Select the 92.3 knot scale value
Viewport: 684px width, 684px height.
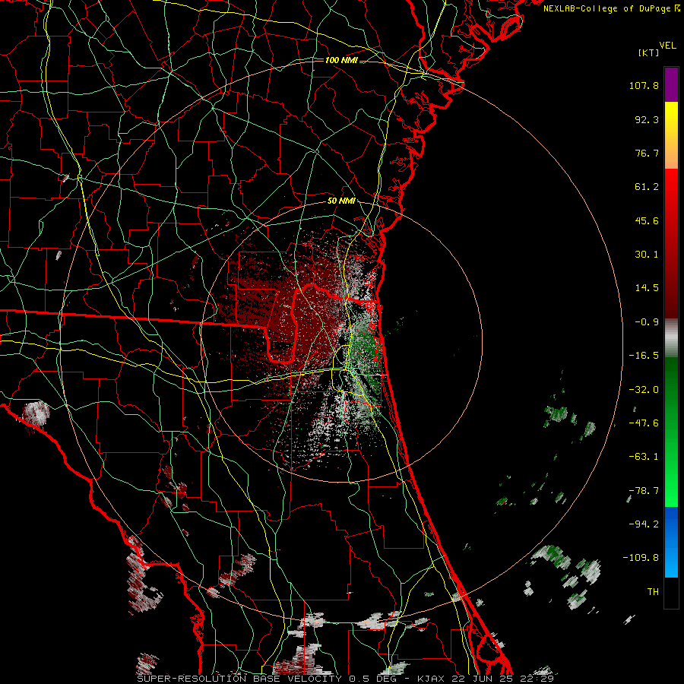[x=647, y=119]
